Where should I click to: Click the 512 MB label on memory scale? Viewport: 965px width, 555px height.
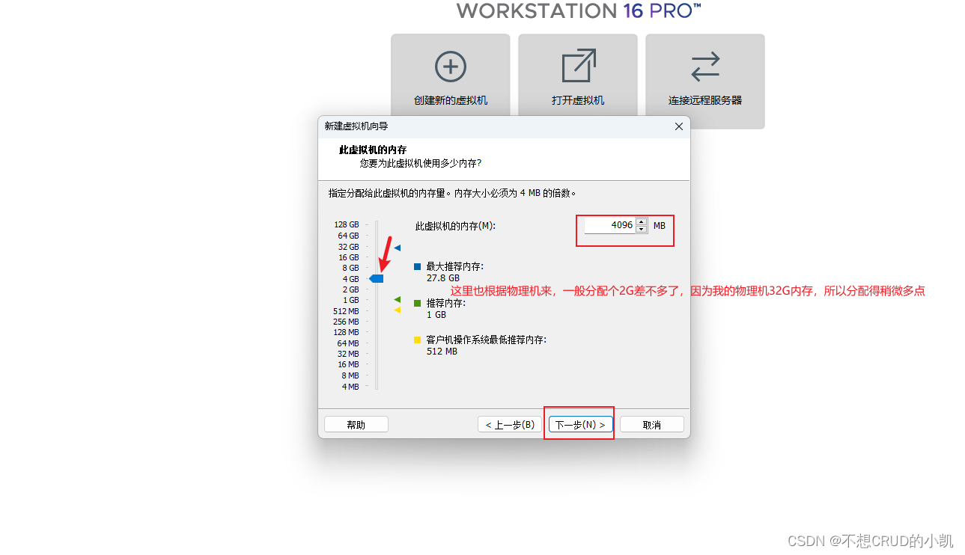346,311
